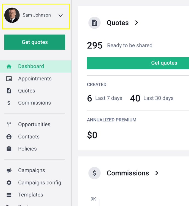Viewport: 189px width, 206px height.
Task: Click the Opportunities fork icon
Action: [x=9, y=124]
